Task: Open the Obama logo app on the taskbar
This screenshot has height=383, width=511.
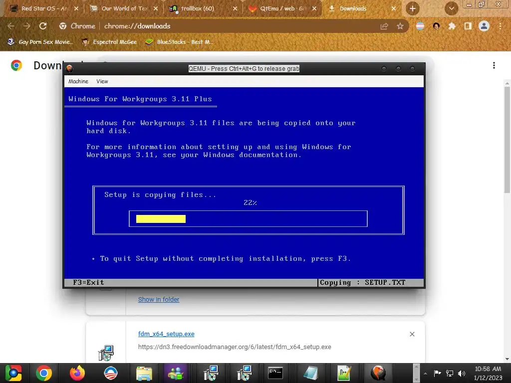Action: click(x=110, y=373)
